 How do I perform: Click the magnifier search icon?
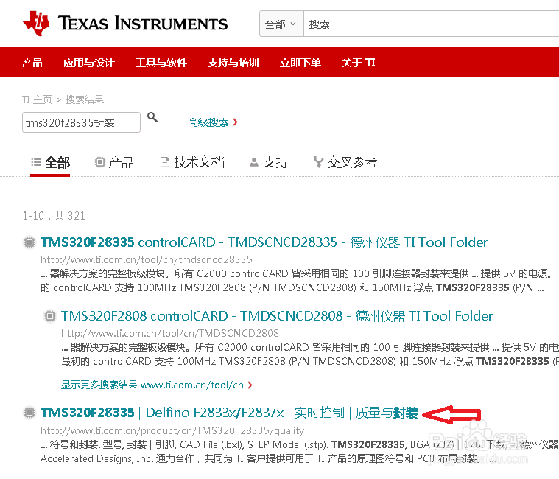pos(152,117)
